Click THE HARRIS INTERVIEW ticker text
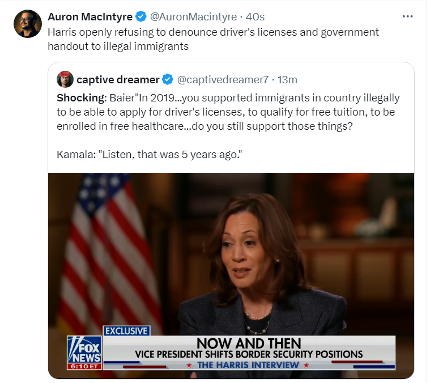This screenshot has height=383, width=430. (248, 365)
